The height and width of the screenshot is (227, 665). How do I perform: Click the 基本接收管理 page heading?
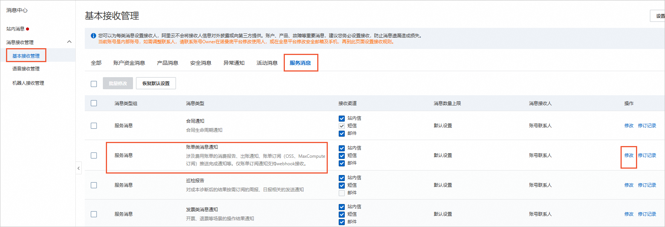(112, 16)
